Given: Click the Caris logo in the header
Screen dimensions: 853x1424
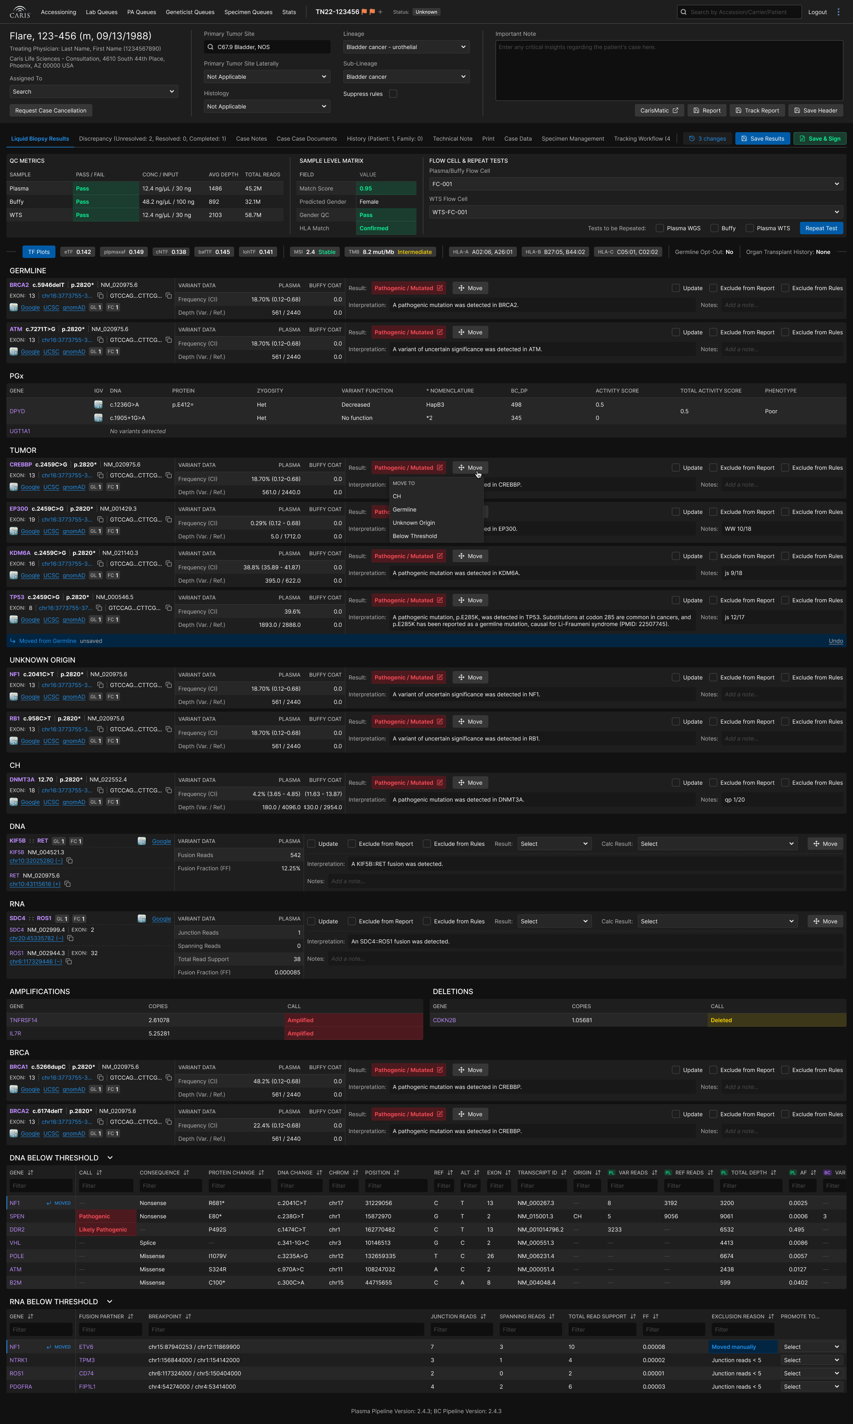Looking at the screenshot, I should click(20, 12).
